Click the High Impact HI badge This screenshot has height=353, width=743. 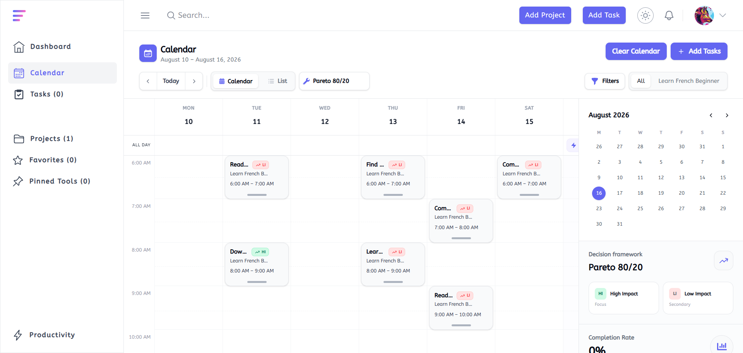pyautogui.click(x=601, y=294)
